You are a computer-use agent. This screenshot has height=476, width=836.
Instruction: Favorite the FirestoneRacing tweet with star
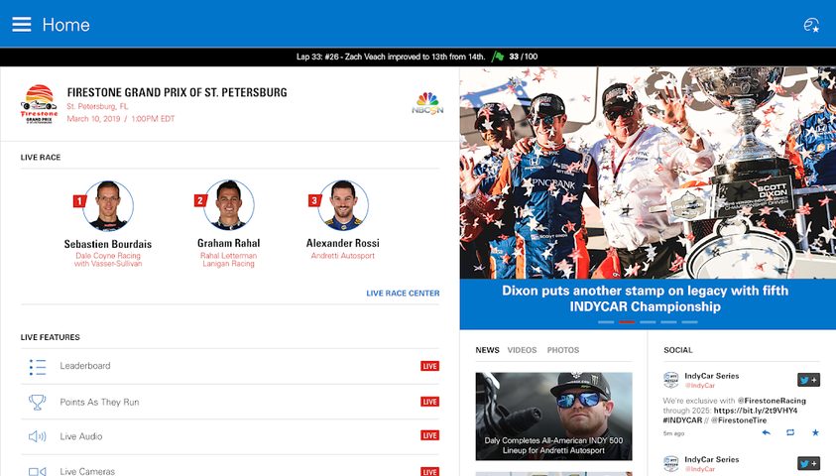tap(815, 432)
